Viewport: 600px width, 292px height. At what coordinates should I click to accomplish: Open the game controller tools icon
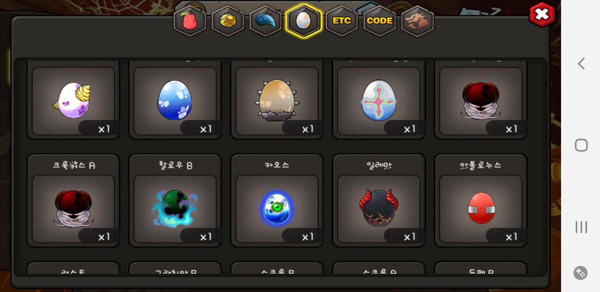coord(581,273)
